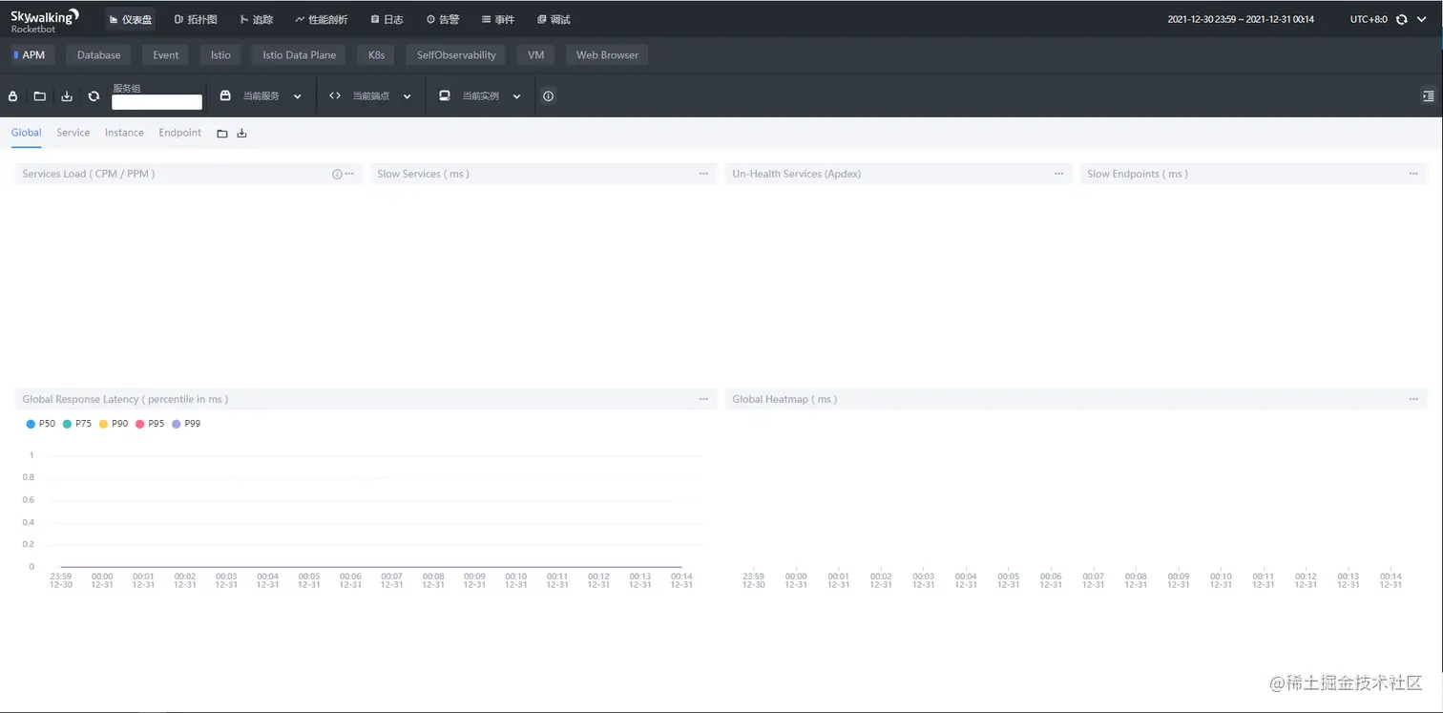Toggle the P99 legend series
This screenshot has height=713, width=1443.
pos(186,424)
